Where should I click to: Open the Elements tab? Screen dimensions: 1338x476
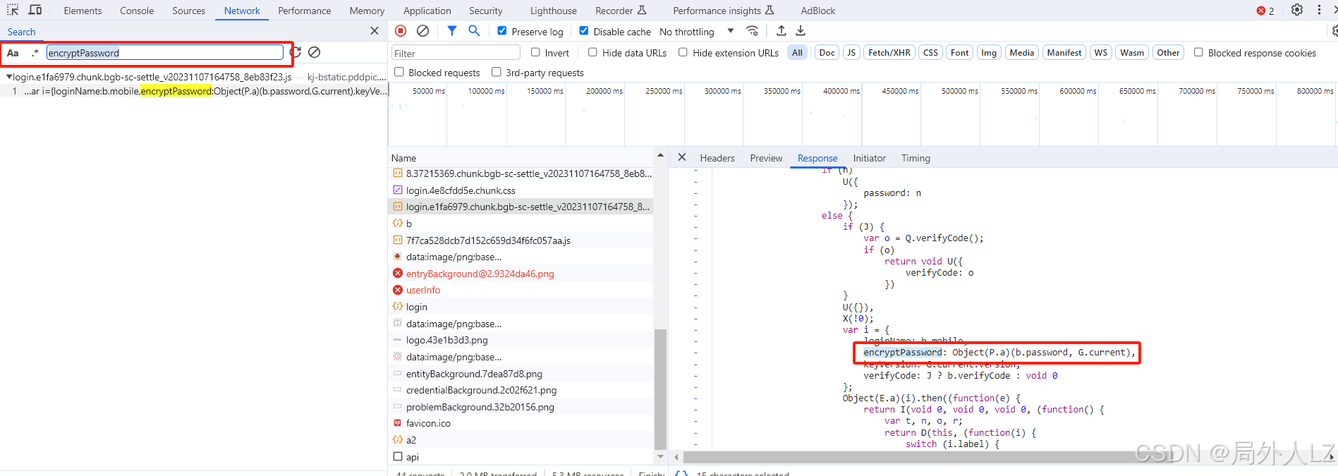point(83,11)
